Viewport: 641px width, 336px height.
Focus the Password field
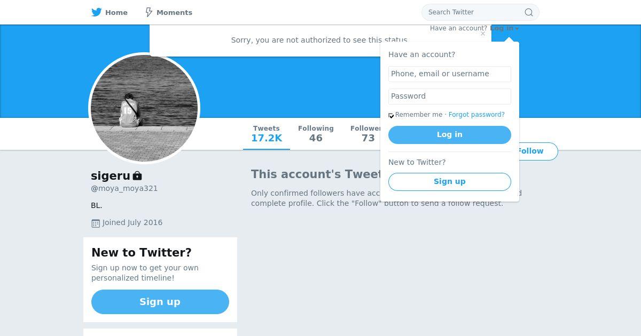(x=449, y=96)
